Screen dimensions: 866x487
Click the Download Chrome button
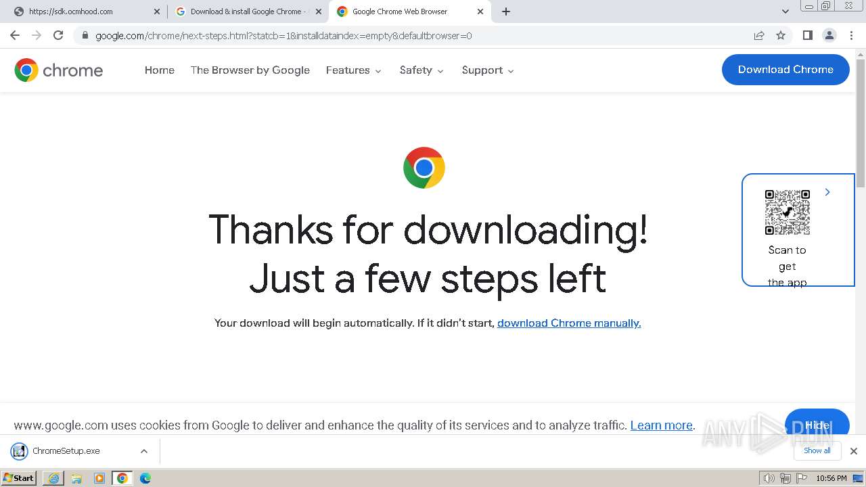pos(785,70)
